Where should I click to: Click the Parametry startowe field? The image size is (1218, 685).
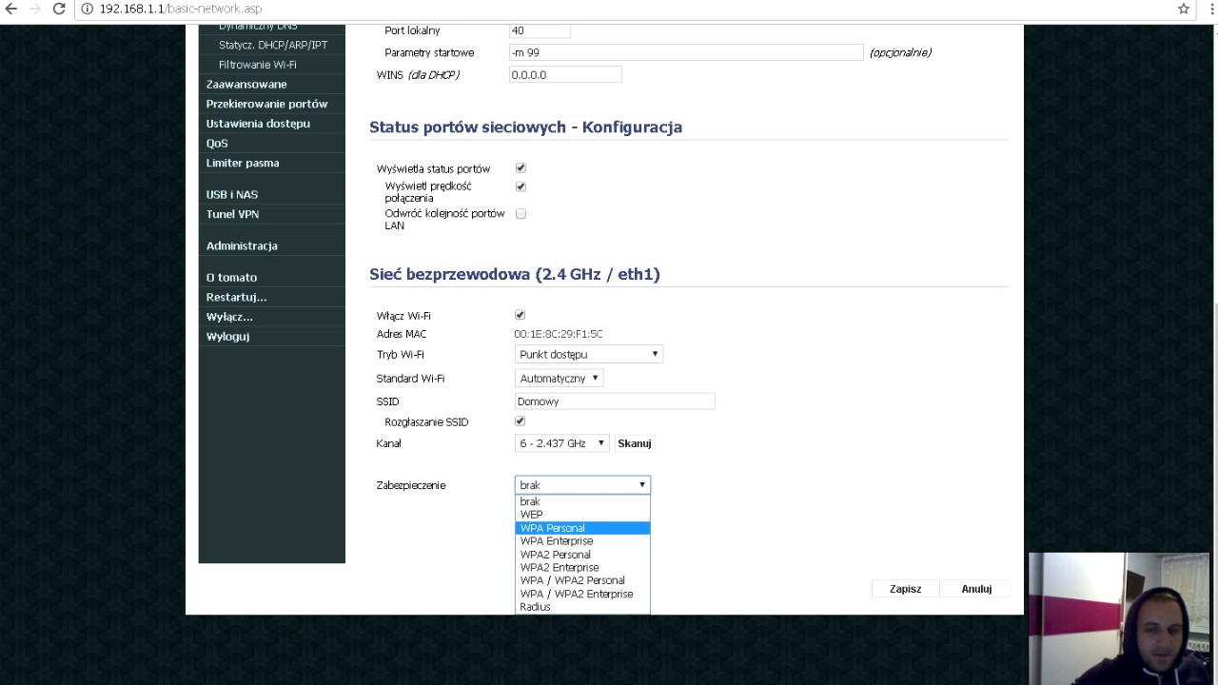[686, 52]
